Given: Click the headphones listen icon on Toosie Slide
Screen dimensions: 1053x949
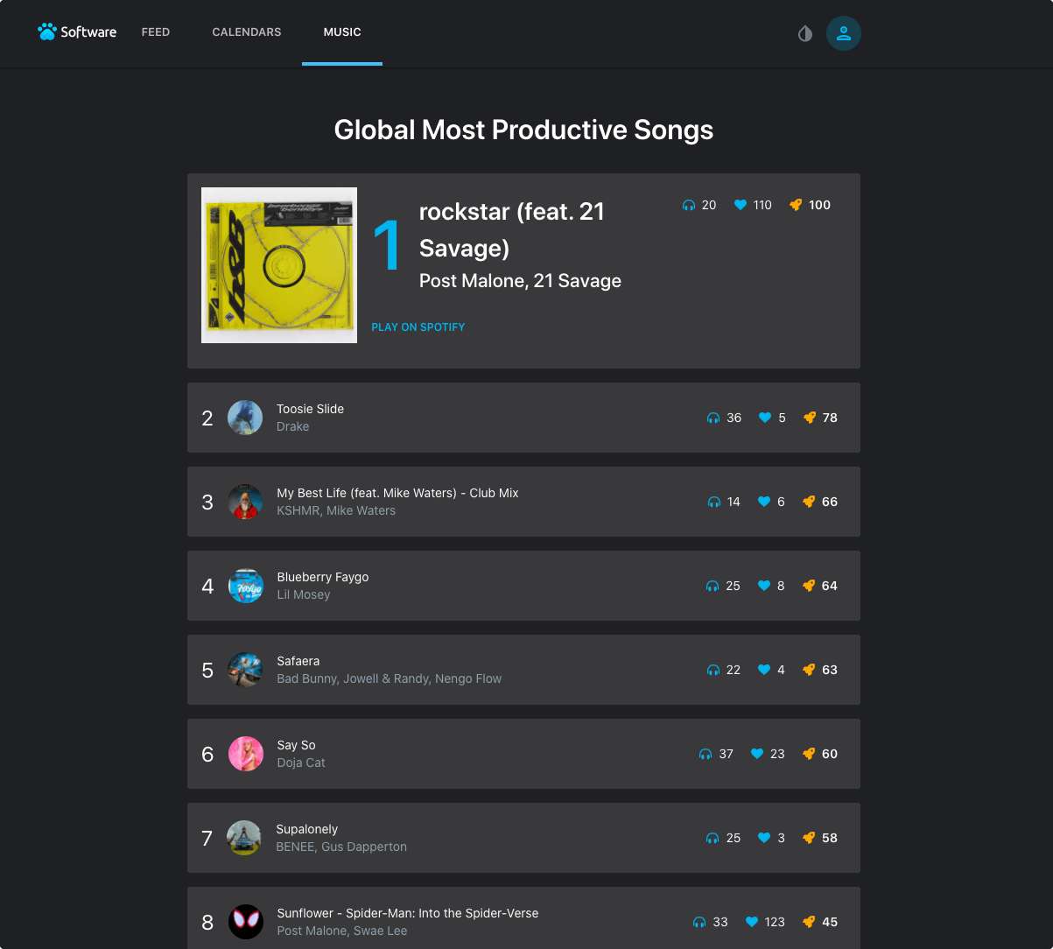Looking at the screenshot, I should [712, 418].
